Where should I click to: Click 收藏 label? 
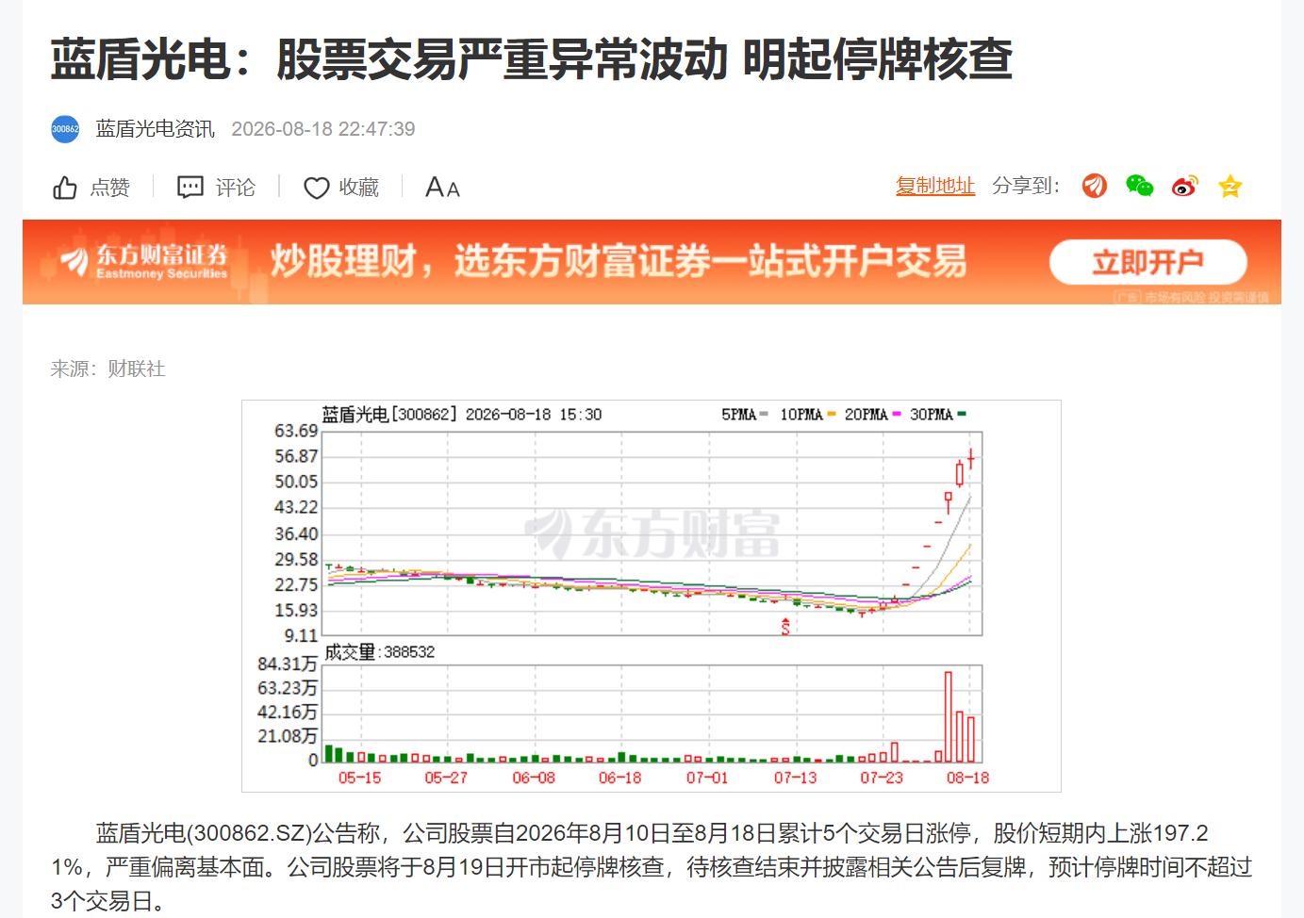359,188
